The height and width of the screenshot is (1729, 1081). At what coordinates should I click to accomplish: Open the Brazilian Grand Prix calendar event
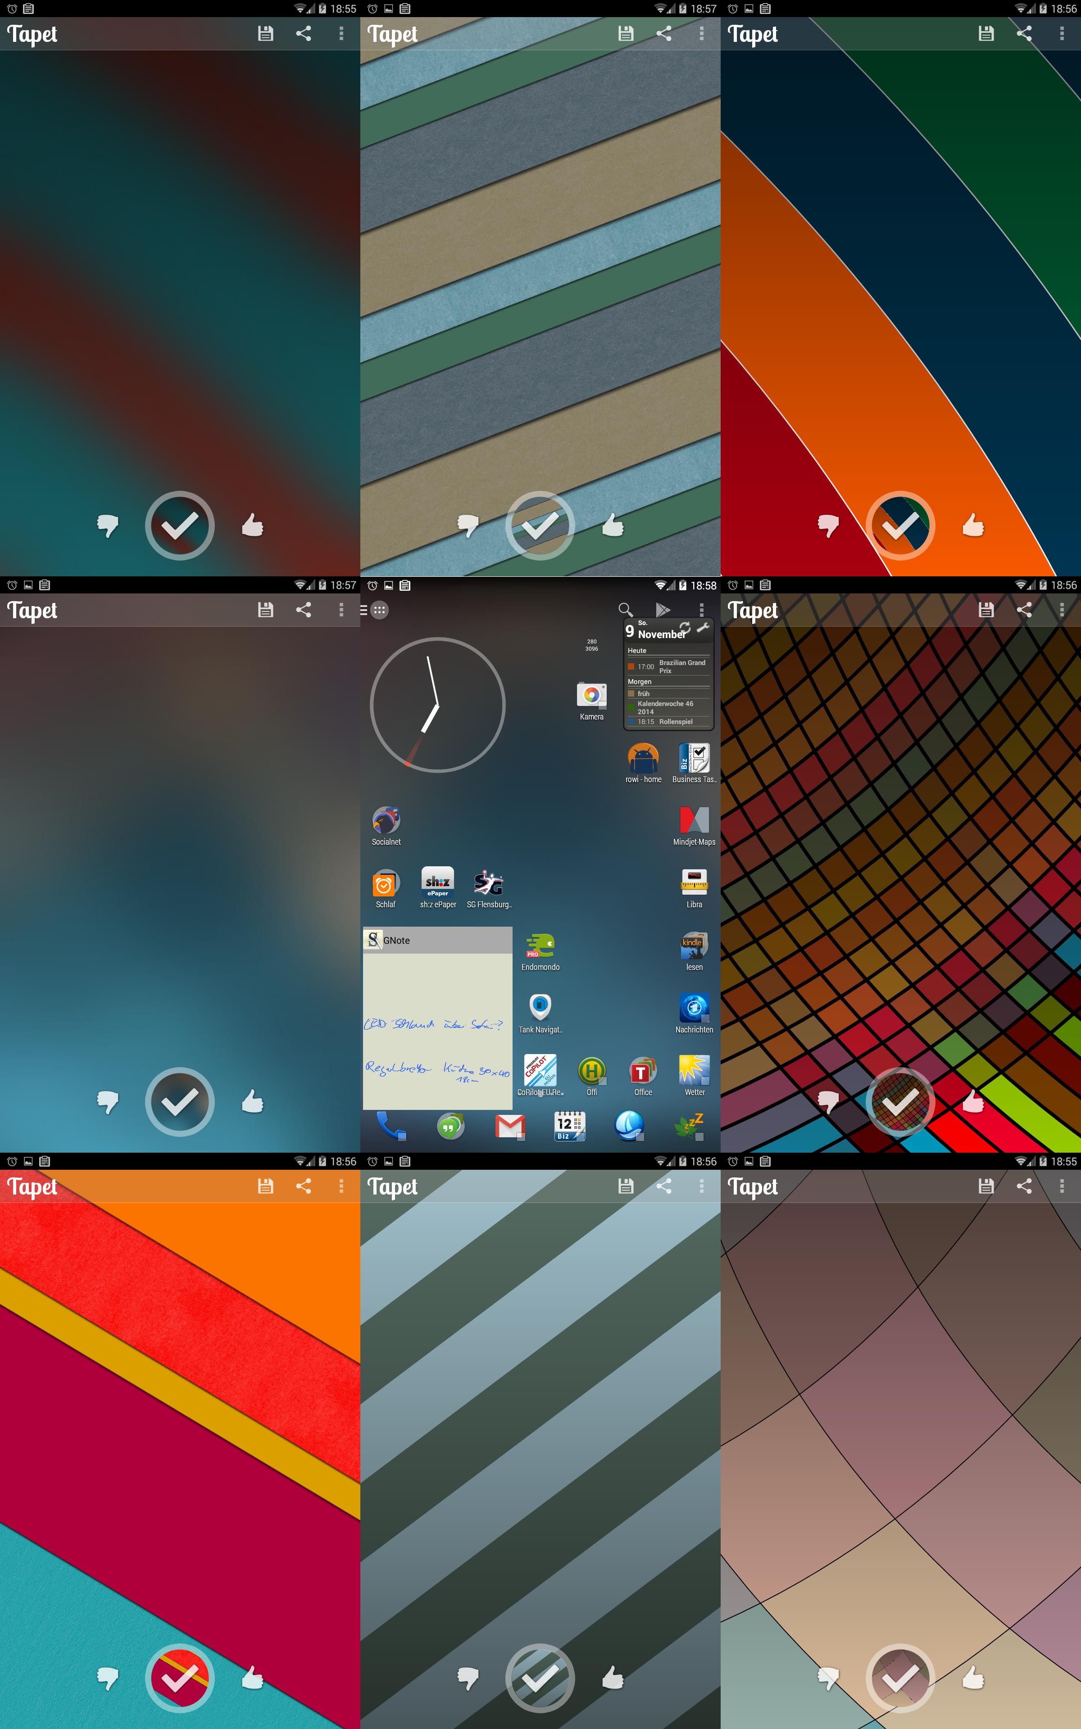[668, 666]
